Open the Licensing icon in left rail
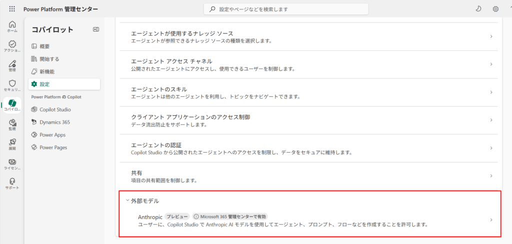The height and width of the screenshot is (244, 512). tap(12, 163)
